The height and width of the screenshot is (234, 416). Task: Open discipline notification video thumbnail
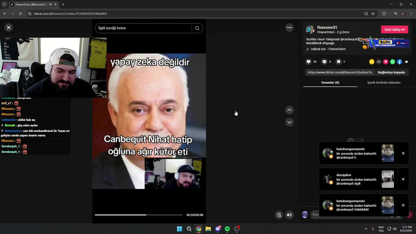click(388, 179)
